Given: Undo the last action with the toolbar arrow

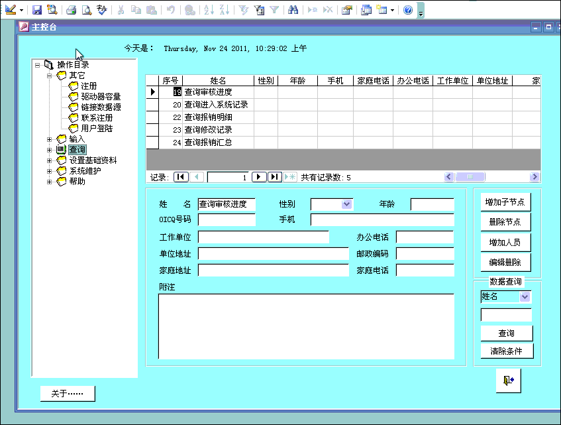Looking at the screenshot, I should (171, 10).
